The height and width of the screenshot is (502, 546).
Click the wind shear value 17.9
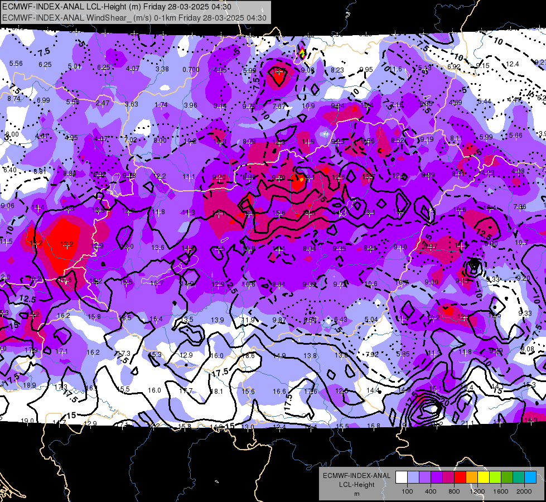(x=31, y=350)
